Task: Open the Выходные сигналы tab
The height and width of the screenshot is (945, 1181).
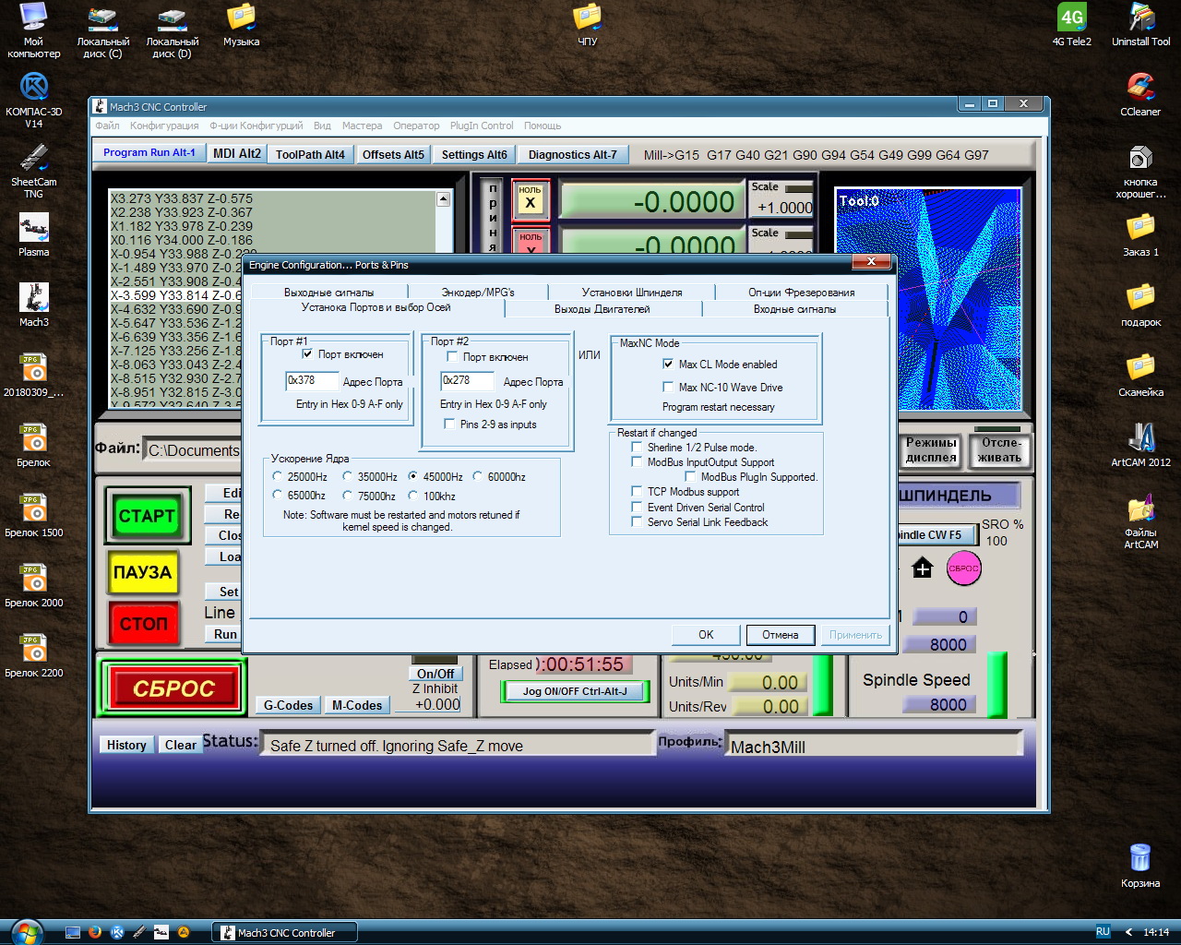Action: 328,293
